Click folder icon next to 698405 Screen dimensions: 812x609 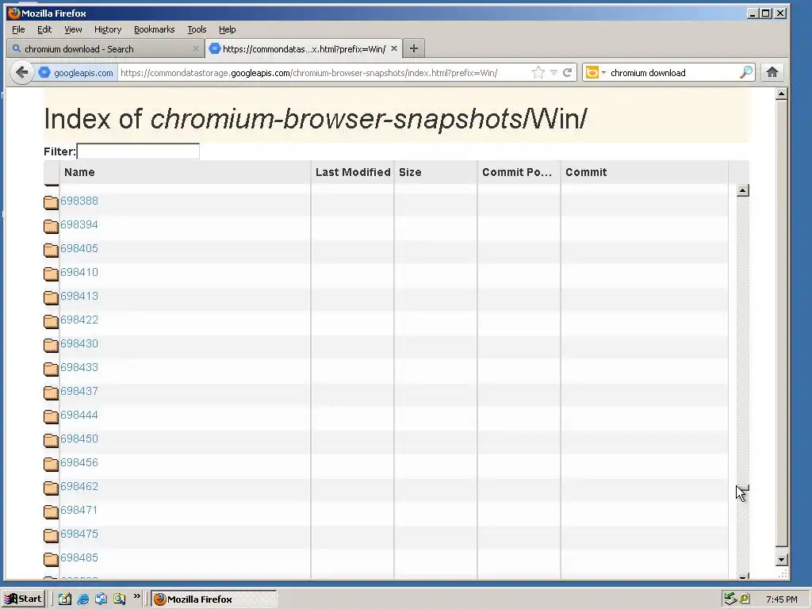tap(51, 250)
